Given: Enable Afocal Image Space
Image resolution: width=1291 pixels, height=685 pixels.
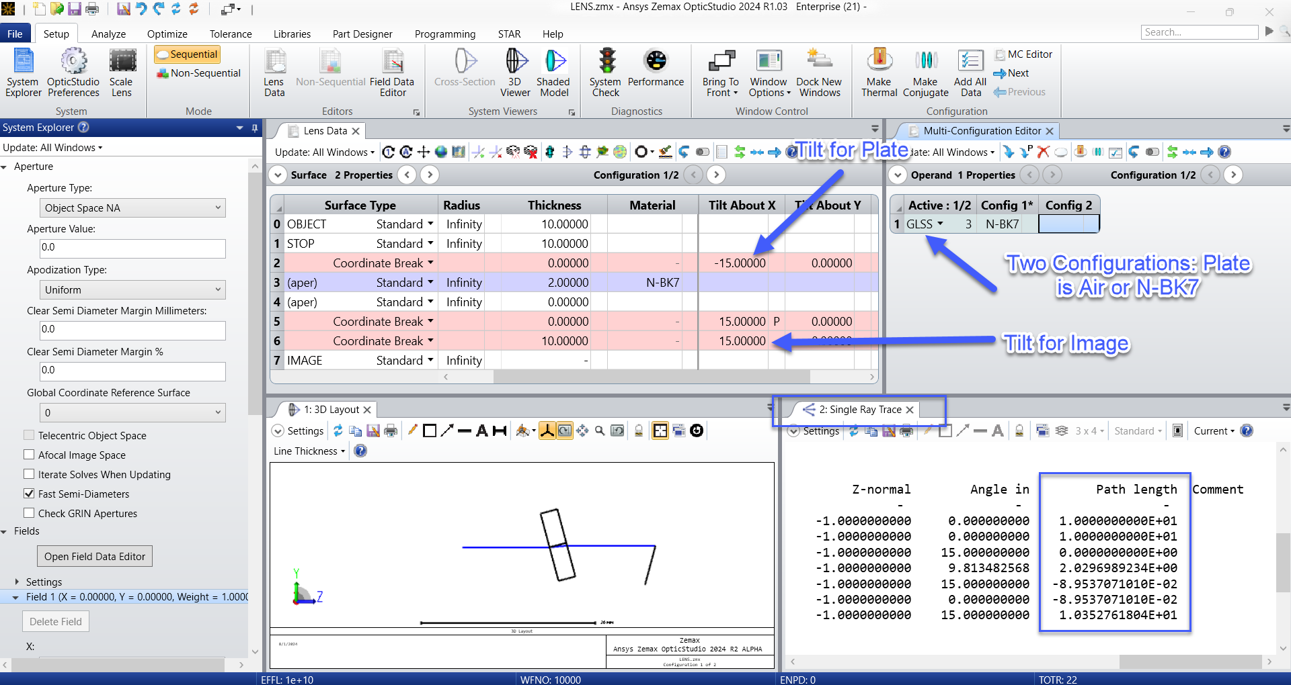Looking at the screenshot, I should (x=29, y=455).
